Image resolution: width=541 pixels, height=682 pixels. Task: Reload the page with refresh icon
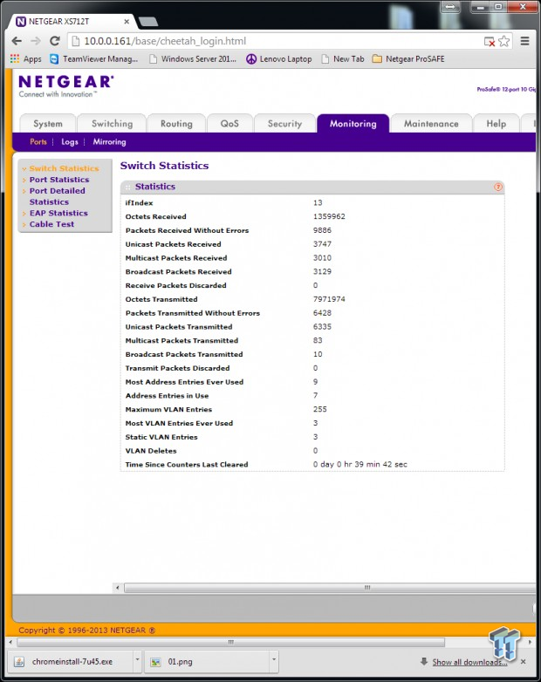pos(55,41)
